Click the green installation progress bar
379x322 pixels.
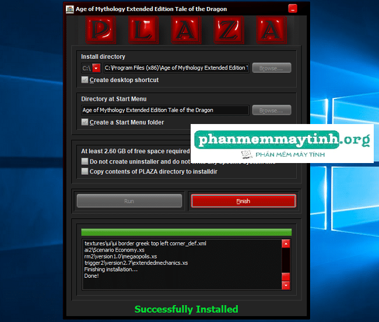click(x=186, y=232)
